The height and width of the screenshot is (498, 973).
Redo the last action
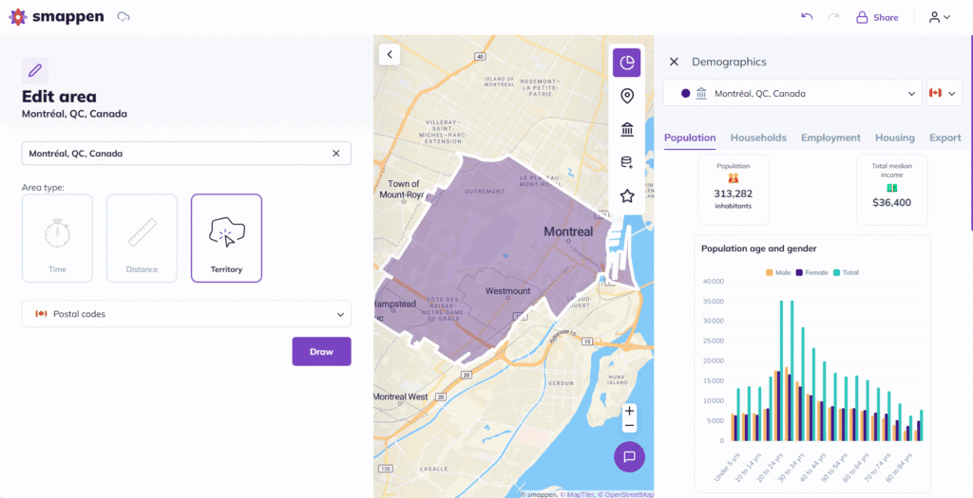click(x=833, y=17)
